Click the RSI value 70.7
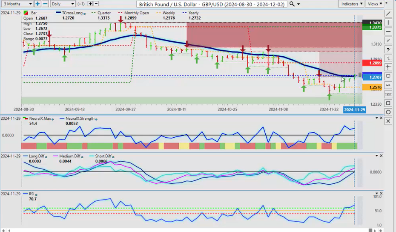 [33, 199]
